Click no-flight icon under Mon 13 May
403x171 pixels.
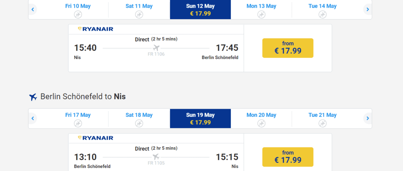[261, 15]
